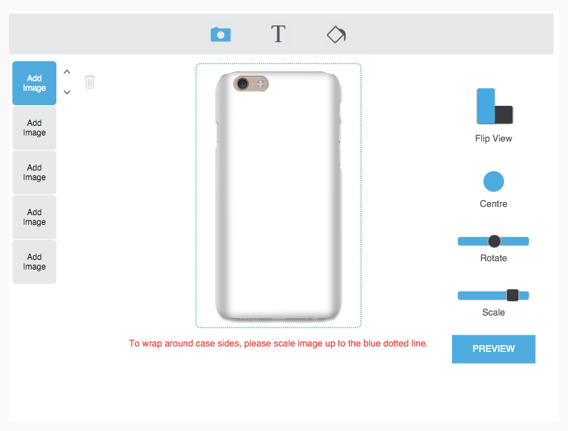Image resolution: width=568 pixels, height=431 pixels.
Task: Click the PREVIEW button
Action: click(x=493, y=349)
